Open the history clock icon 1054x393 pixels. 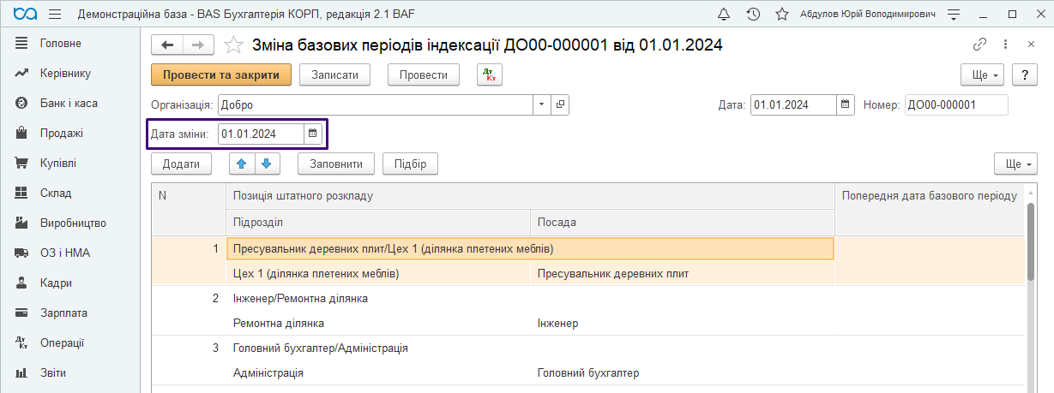click(753, 15)
